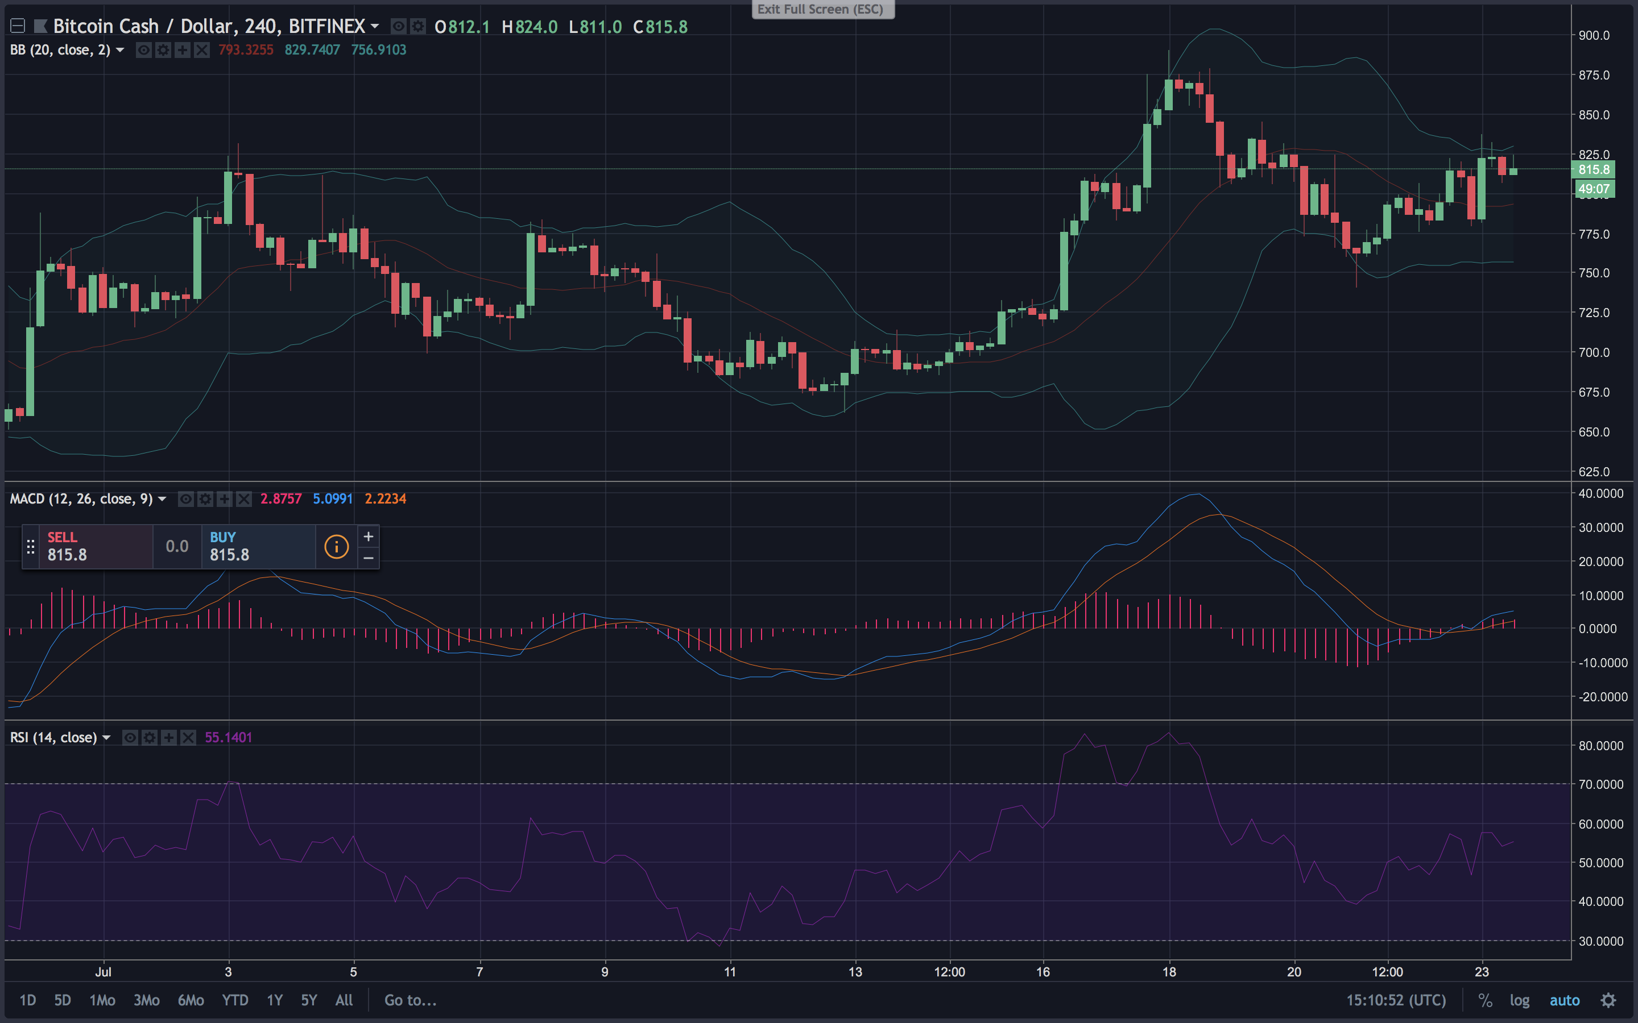Click the plus icon next to BB indicator
This screenshot has height=1023, width=1638.
click(x=182, y=50)
